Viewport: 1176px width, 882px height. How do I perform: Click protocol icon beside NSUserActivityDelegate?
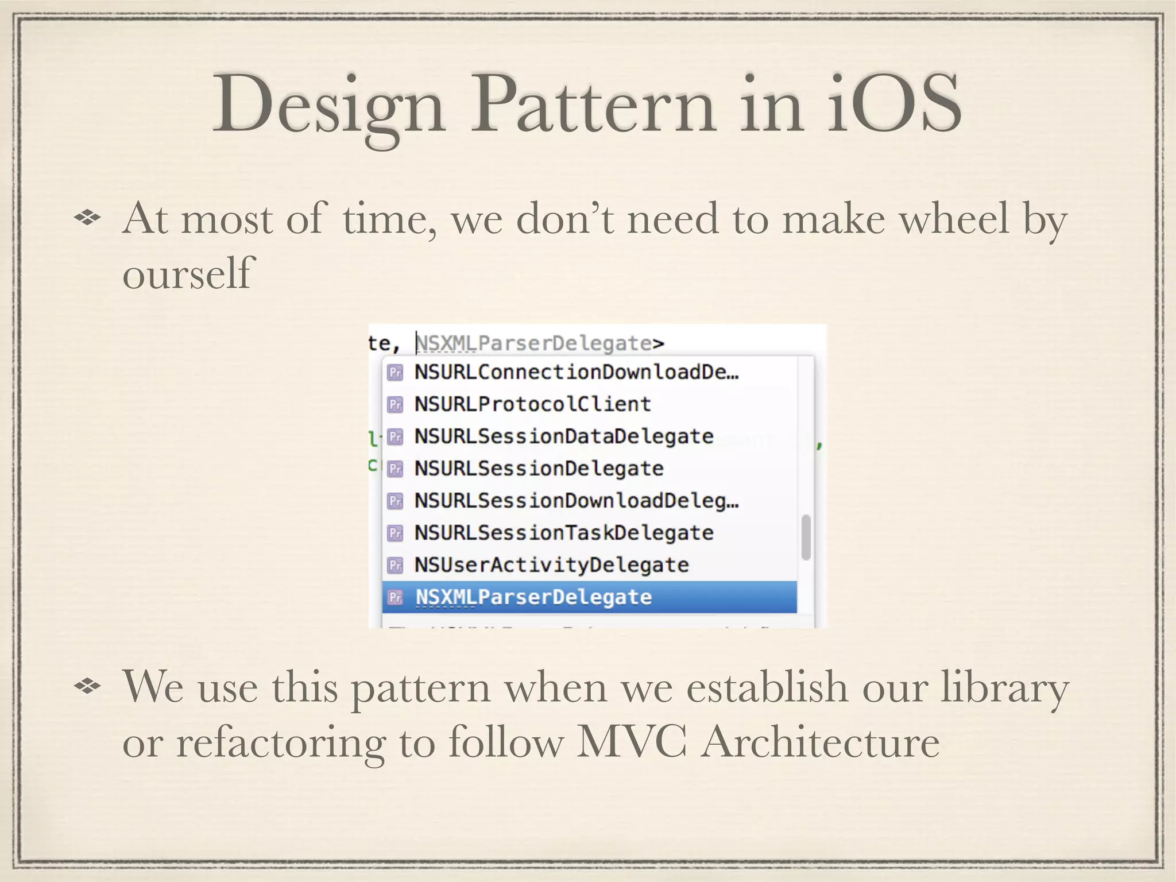(x=395, y=565)
